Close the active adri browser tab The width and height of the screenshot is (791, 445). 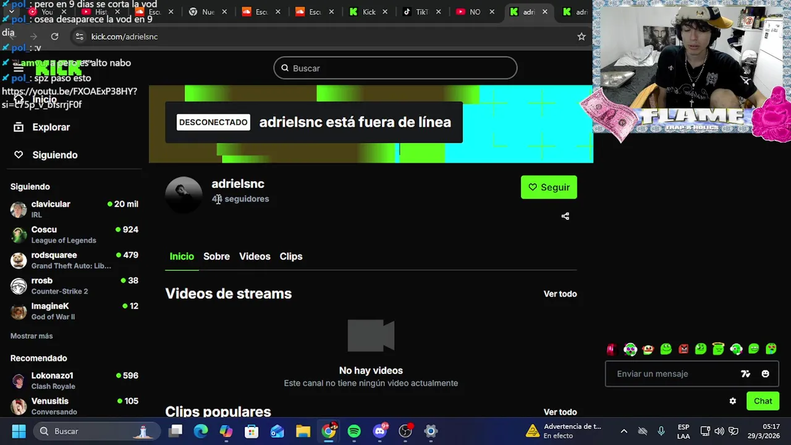point(545,12)
